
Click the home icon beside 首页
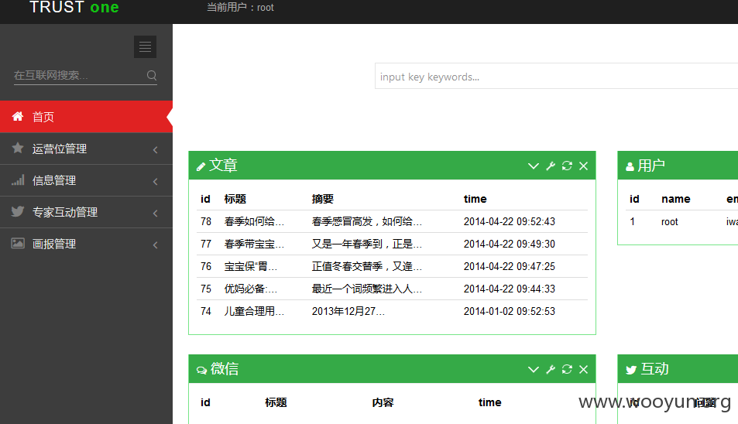17,116
